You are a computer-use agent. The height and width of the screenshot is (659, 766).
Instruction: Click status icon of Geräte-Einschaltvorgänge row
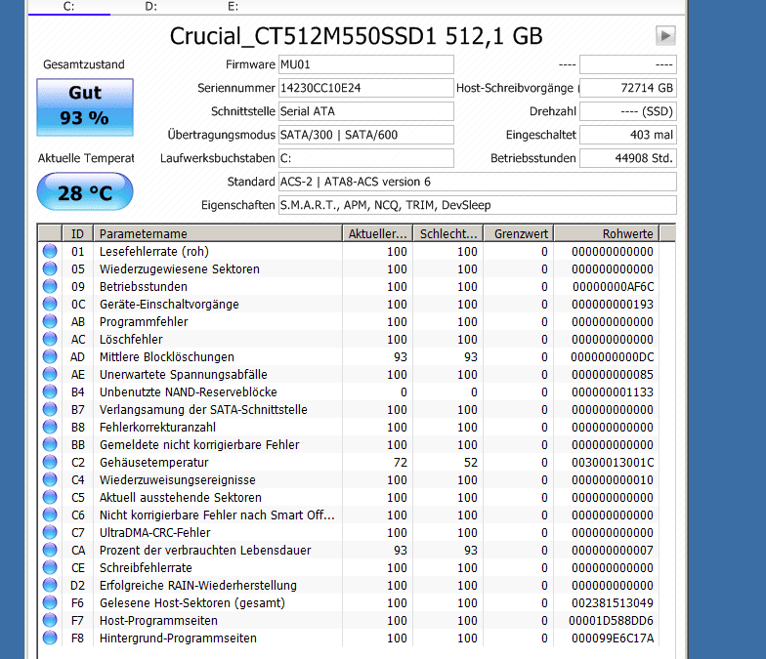(x=50, y=304)
